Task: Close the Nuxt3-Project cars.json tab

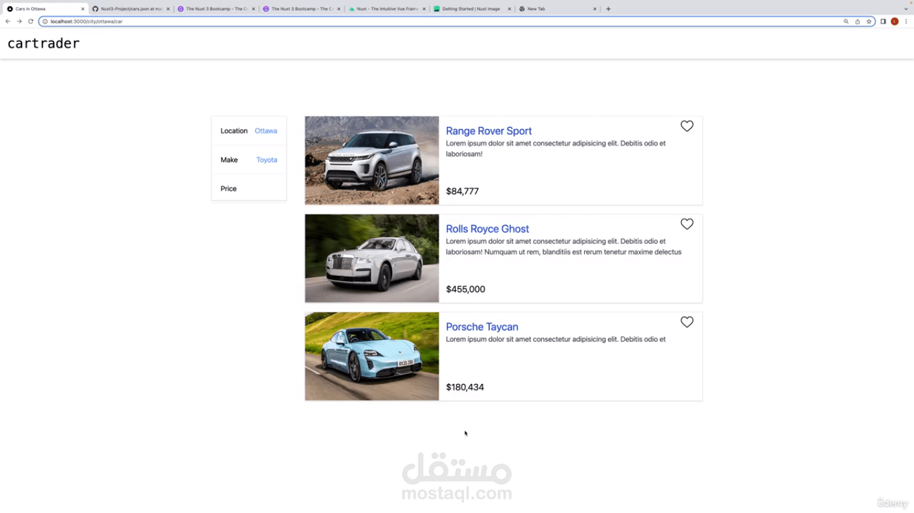Action: point(168,9)
